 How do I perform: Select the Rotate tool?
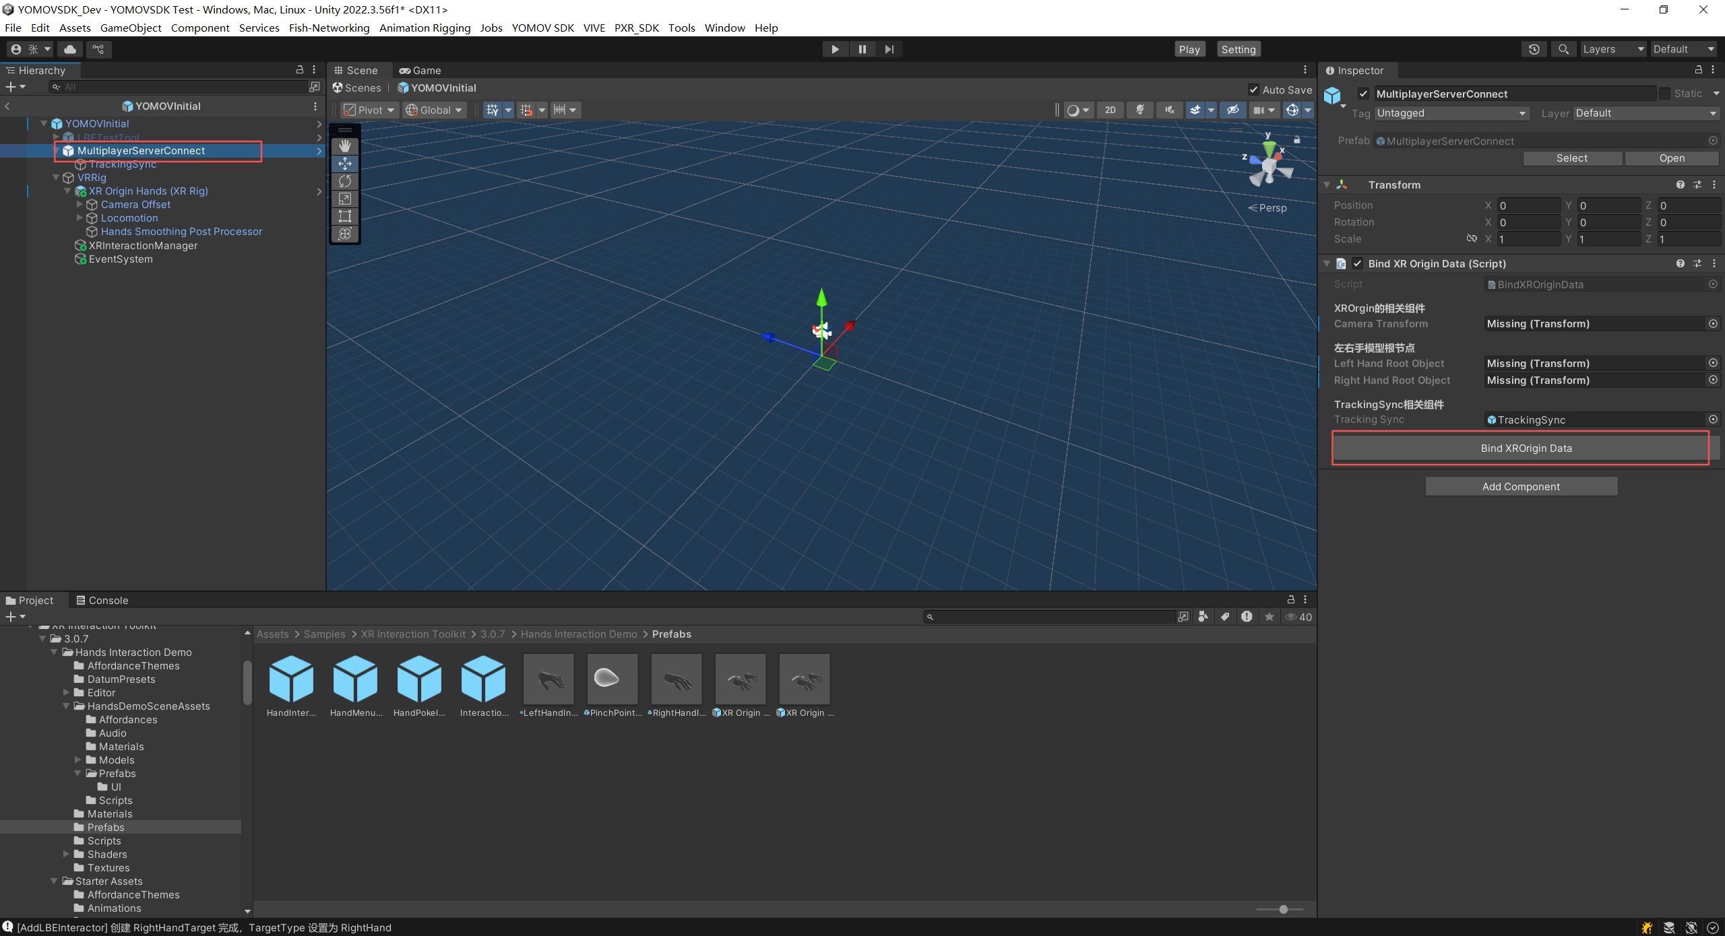[345, 181]
